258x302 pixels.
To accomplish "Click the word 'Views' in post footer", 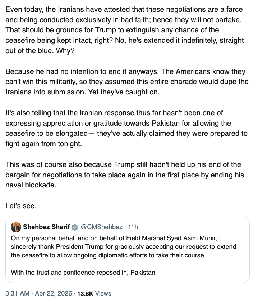I will [x=103, y=293].
